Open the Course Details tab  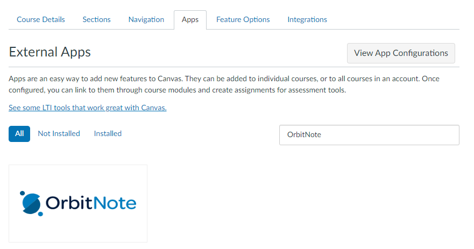41,19
